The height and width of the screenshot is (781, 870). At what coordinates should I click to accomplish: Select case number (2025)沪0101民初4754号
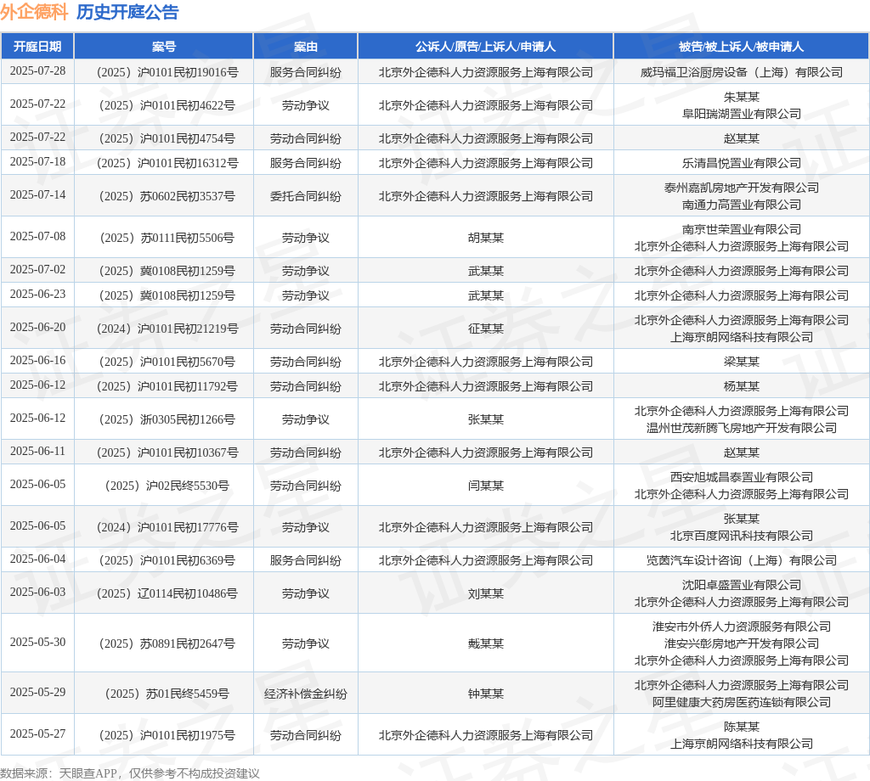(x=167, y=138)
